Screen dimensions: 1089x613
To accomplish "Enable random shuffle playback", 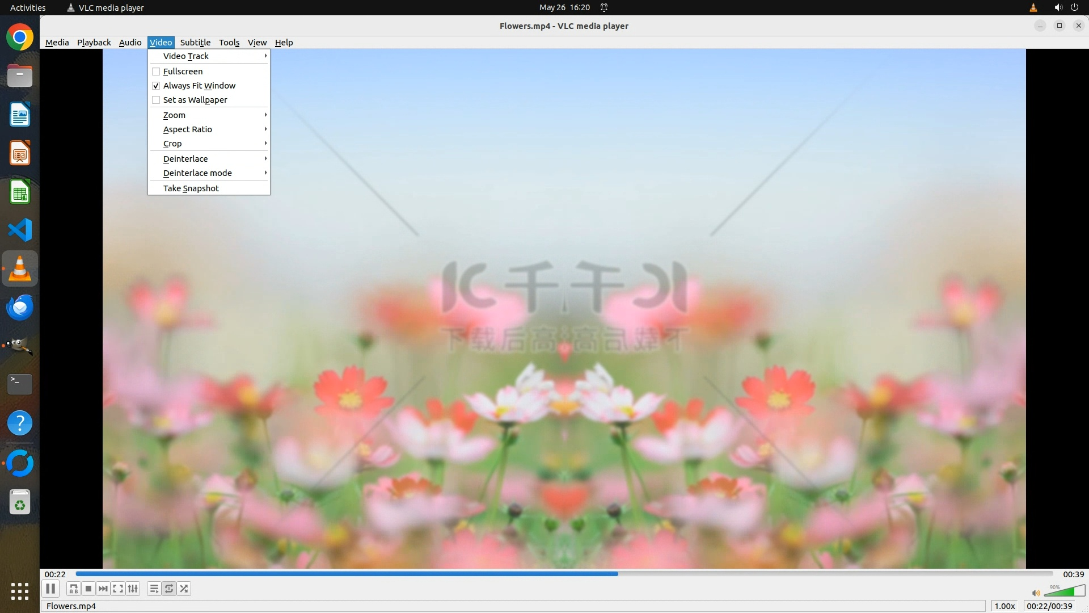I will 184,589.
